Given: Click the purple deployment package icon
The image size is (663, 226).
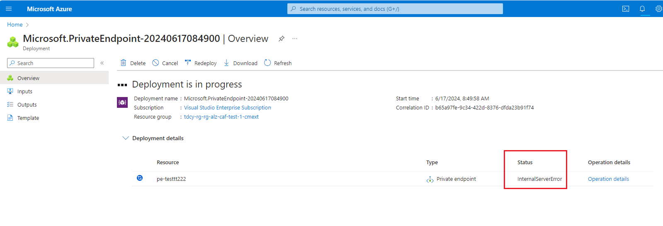Looking at the screenshot, I should [122, 102].
